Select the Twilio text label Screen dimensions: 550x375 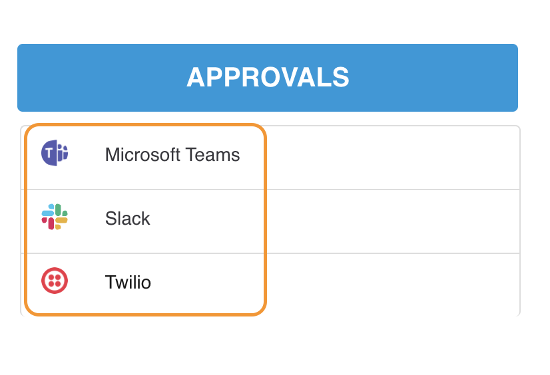coord(128,283)
